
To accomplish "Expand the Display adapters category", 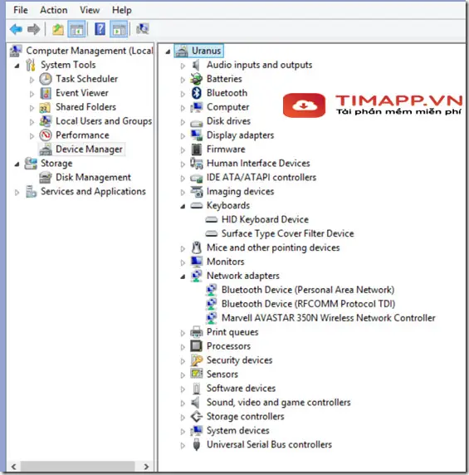I will pyautogui.click(x=183, y=136).
